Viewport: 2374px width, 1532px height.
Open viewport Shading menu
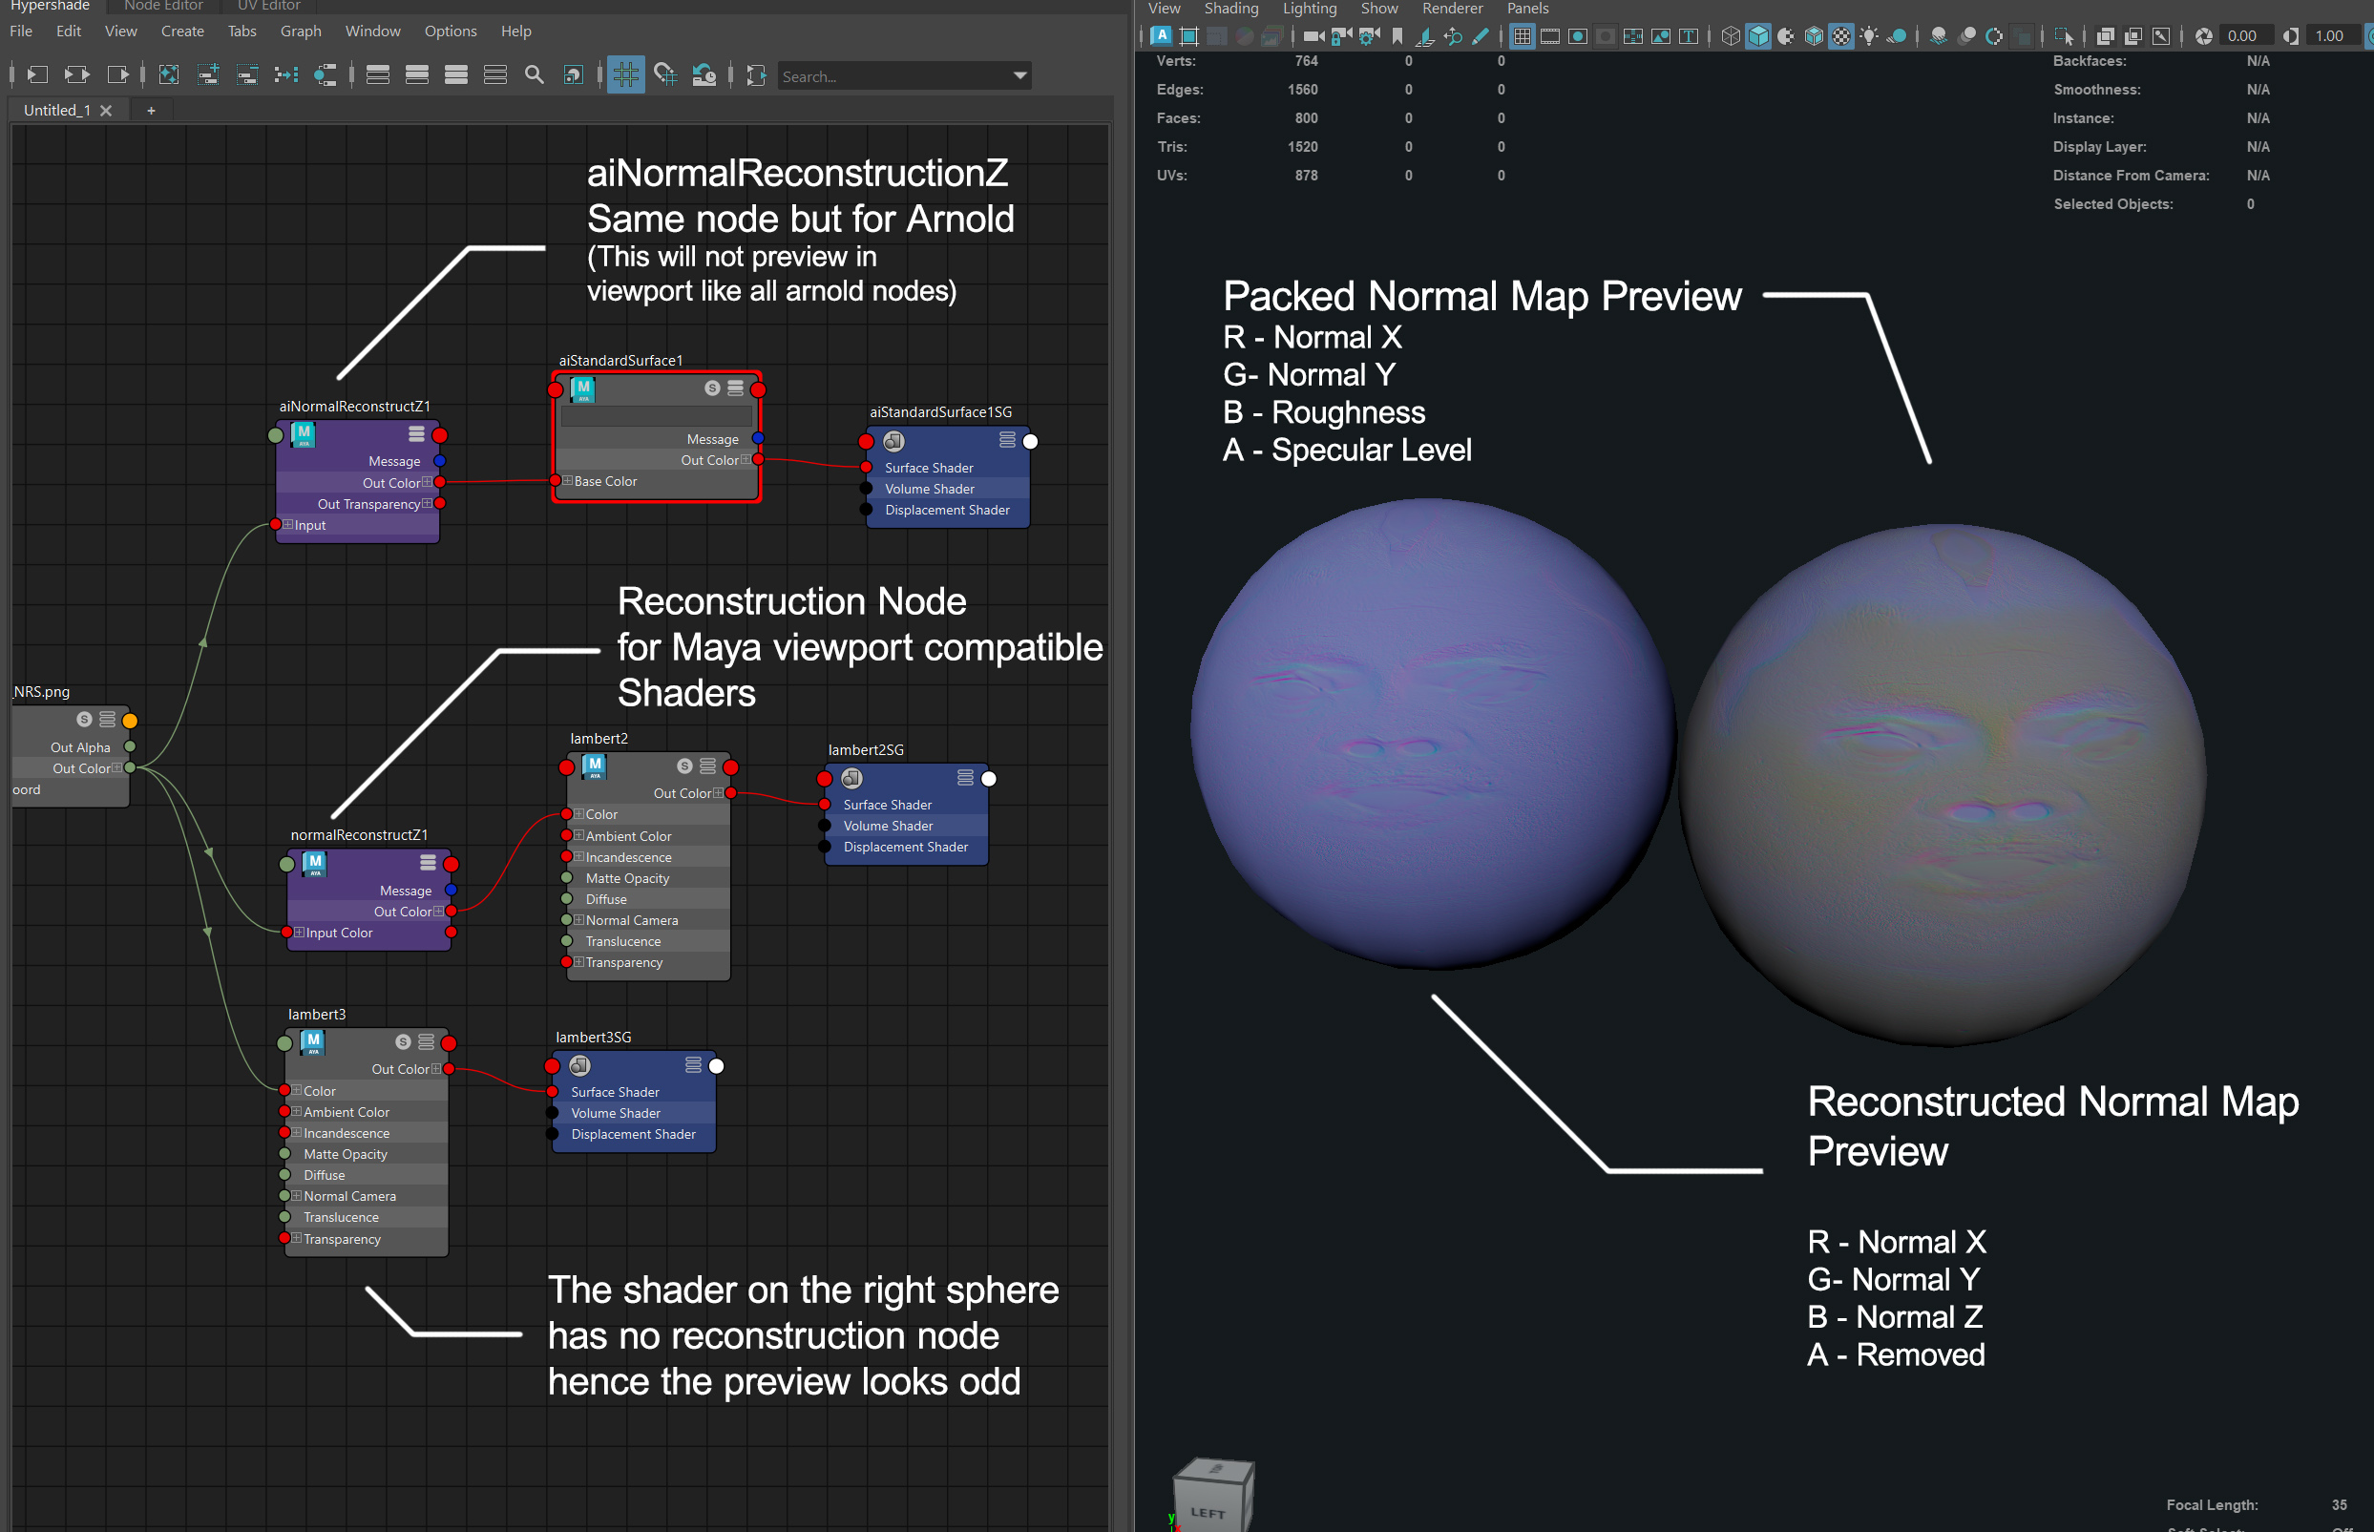point(1231,9)
